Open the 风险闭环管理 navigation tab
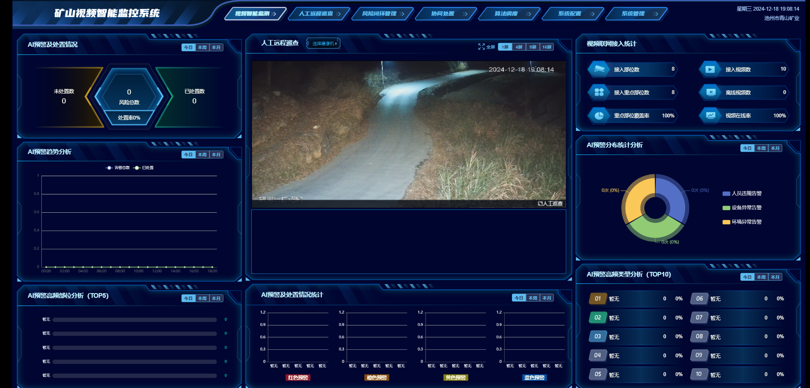This screenshot has height=388, width=810. (382, 14)
